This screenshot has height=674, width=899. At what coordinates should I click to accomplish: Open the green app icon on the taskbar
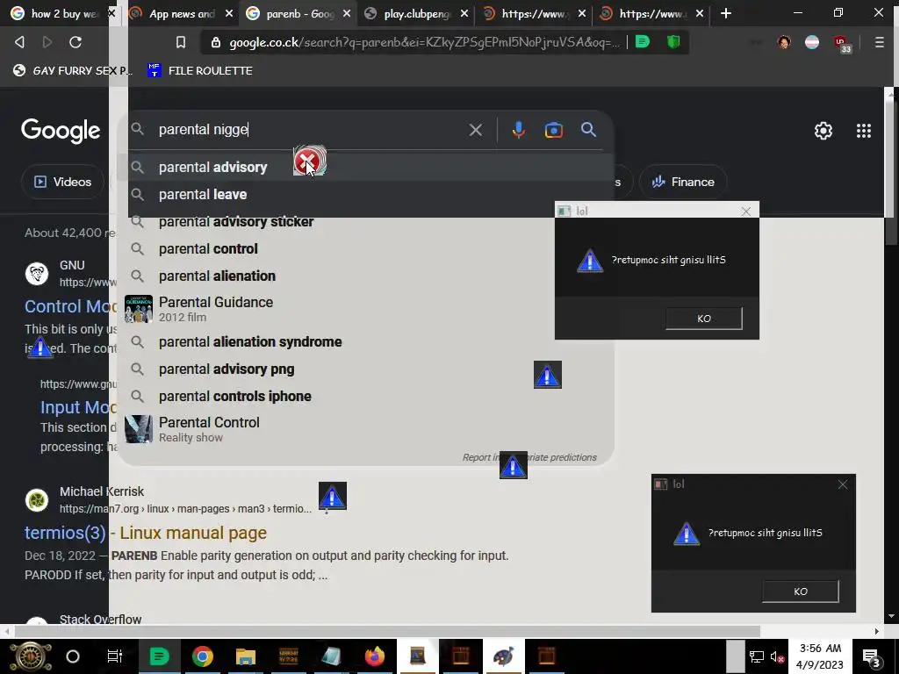pyautogui.click(x=160, y=656)
